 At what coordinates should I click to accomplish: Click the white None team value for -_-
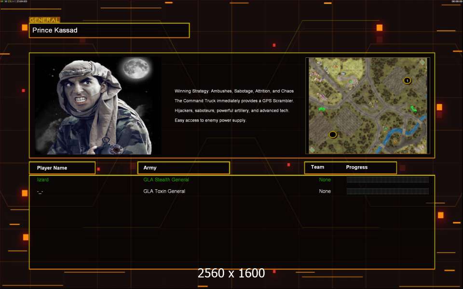[x=325, y=191]
